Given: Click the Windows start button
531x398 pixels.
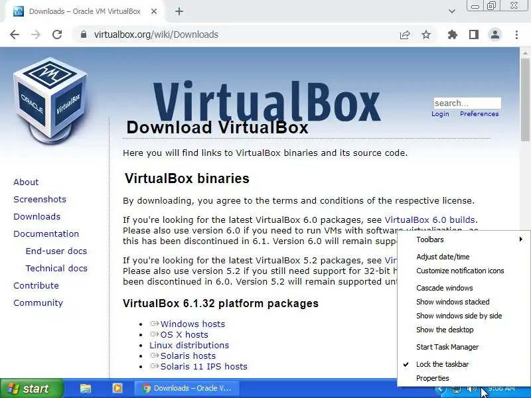Looking at the screenshot, I should (31, 388).
